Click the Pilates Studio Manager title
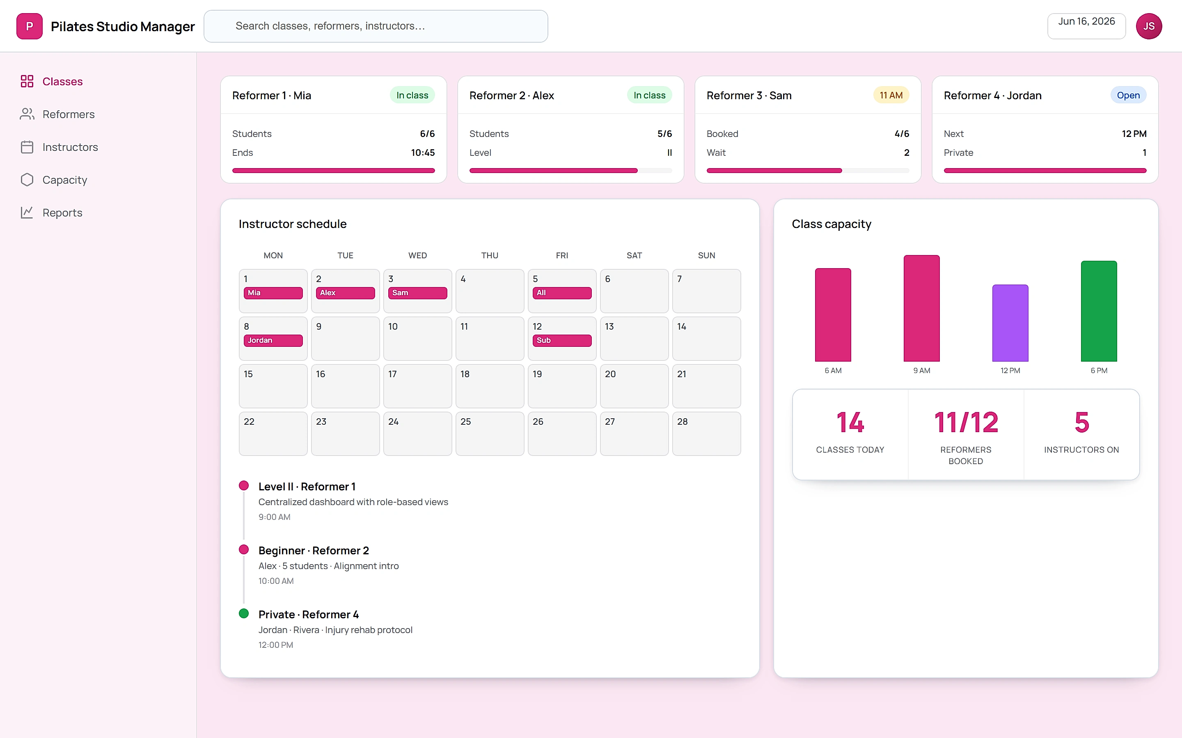Screen dimensions: 1182x738 (123, 26)
